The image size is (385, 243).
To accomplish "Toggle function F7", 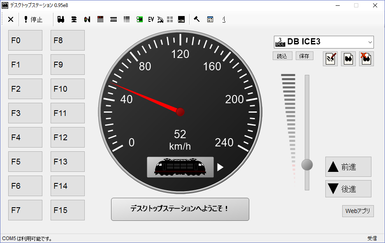I will (25, 210).
